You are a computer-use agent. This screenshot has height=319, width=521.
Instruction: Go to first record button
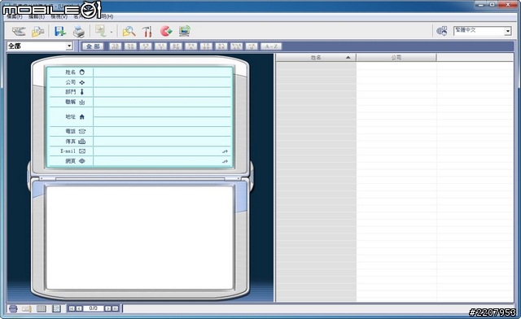72,308
